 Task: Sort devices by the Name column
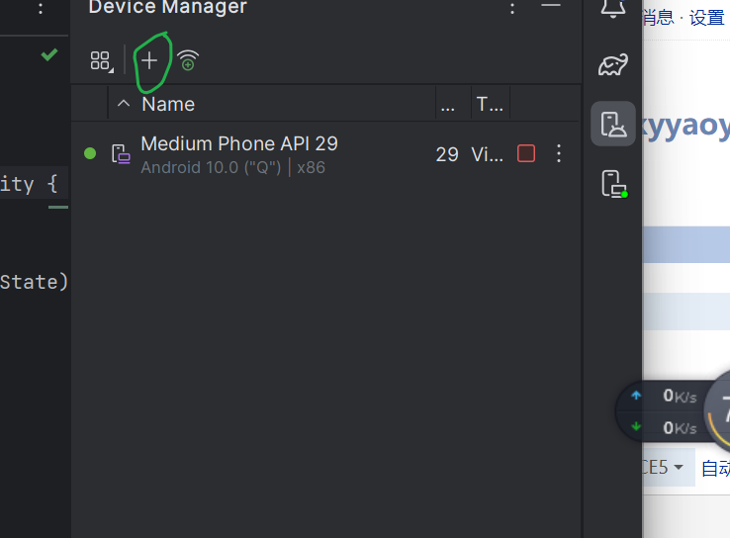(167, 104)
